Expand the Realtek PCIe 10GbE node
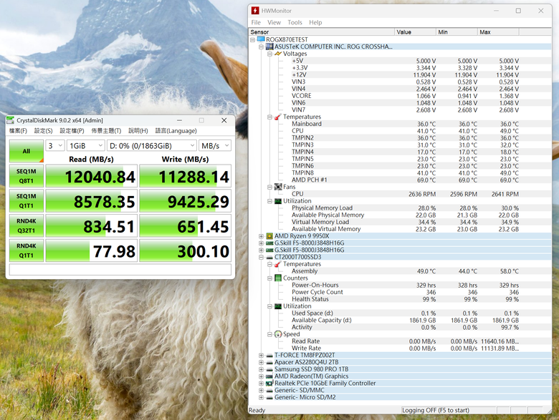This screenshot has height=420, width=559. coord(261,384)
